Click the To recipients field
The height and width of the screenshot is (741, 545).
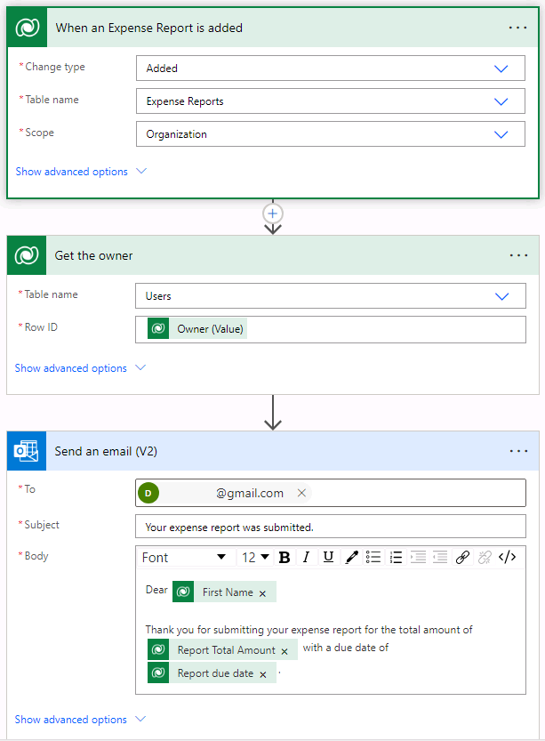pyautogui.click(x=330, y=493)
